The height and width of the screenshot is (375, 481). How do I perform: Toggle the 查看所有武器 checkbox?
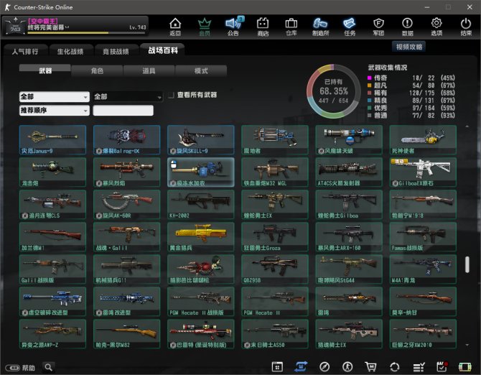(171, 95)
